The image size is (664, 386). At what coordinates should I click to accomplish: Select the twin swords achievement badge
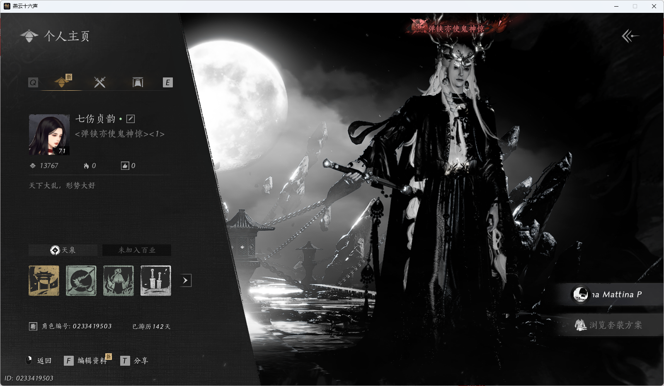point(156,281)
